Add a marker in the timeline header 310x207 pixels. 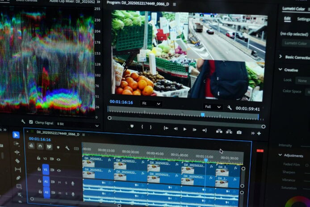point(58,147)
